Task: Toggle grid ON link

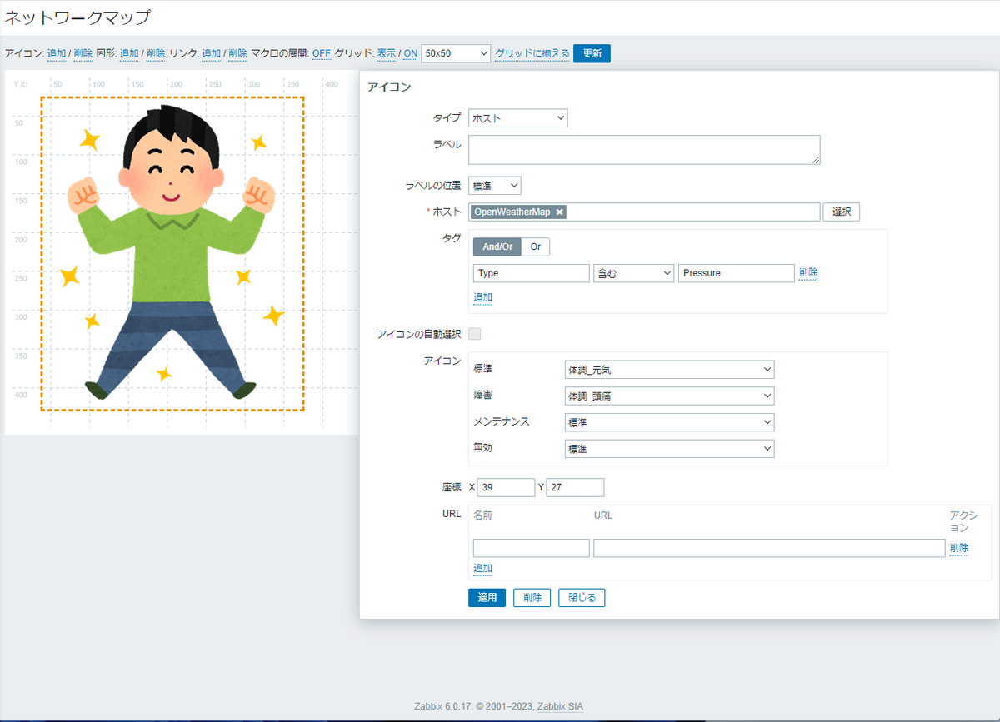Action: point(411,53)
